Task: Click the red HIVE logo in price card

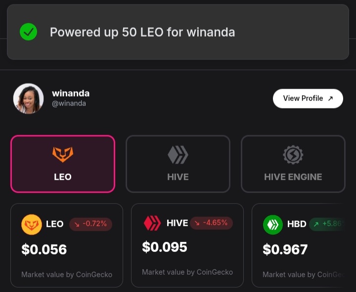Action: [x=152, y=223]
